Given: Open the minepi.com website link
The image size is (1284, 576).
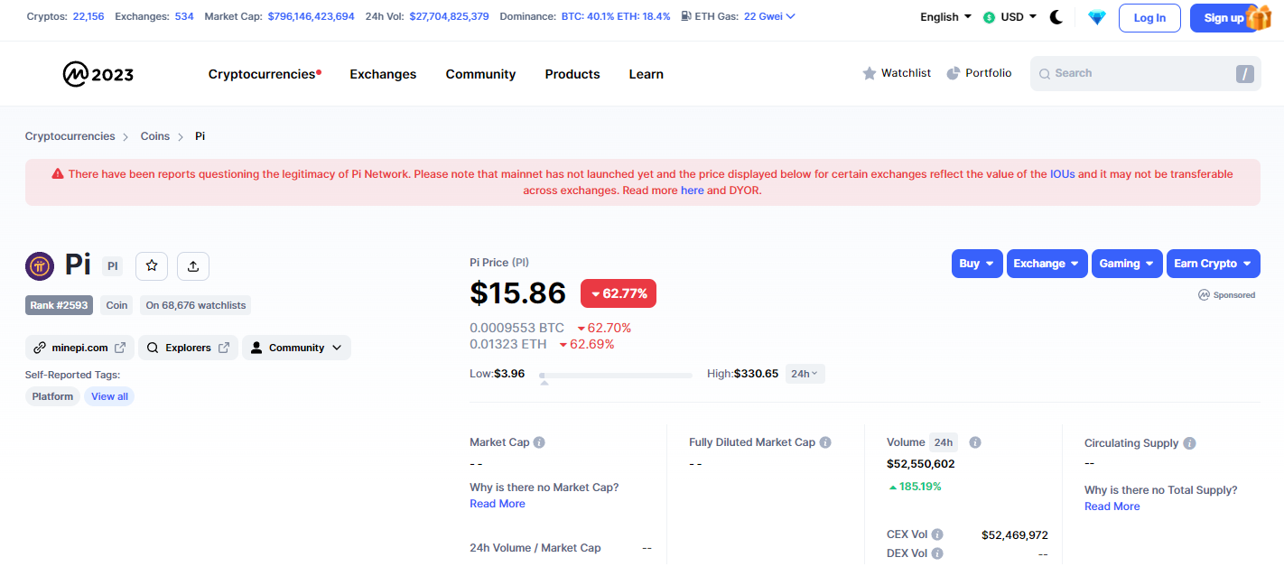Looking at the screenshot, I should pos(79,348).
